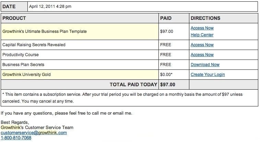Click the $97.00 total paid amount
This screenshot has width=260, height=142.
point(167,85)
